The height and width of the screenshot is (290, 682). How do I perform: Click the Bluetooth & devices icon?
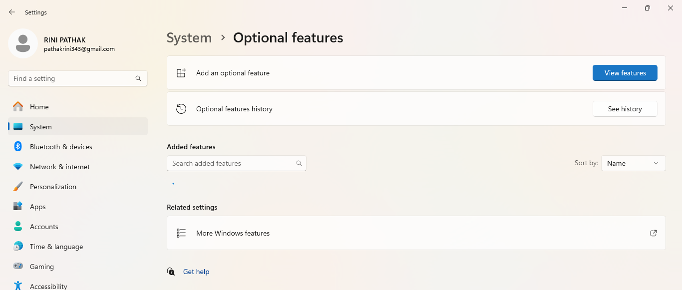[x=18, y=147]
